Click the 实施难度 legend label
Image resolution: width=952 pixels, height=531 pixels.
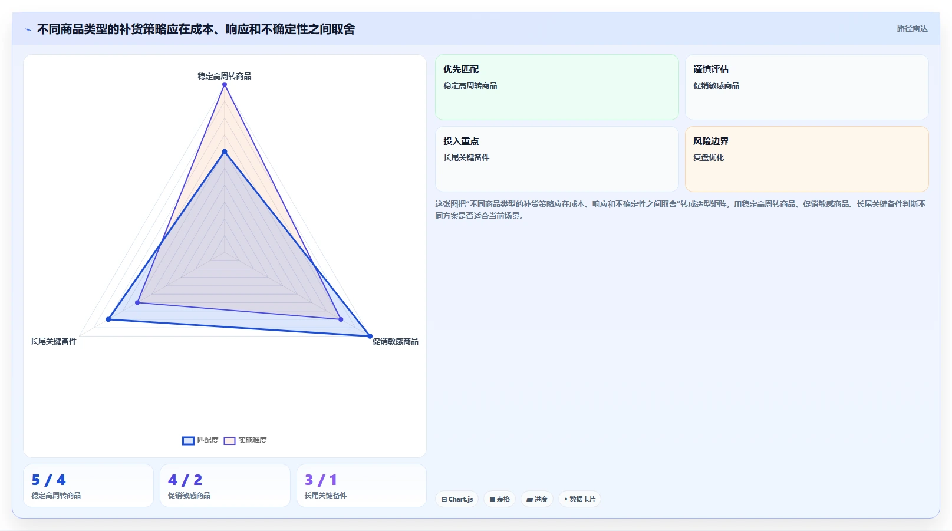[252, 440]
